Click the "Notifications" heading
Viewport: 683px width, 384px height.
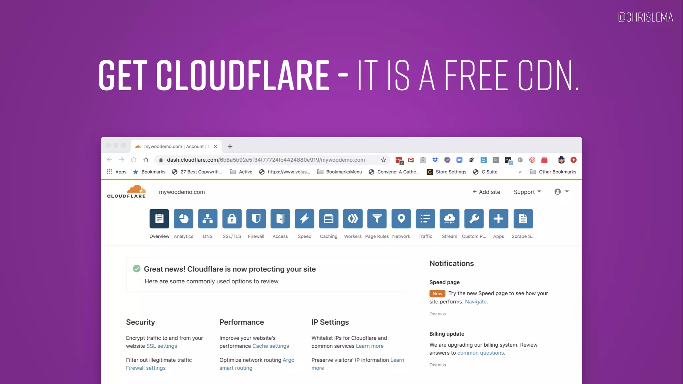coord(452,263)
